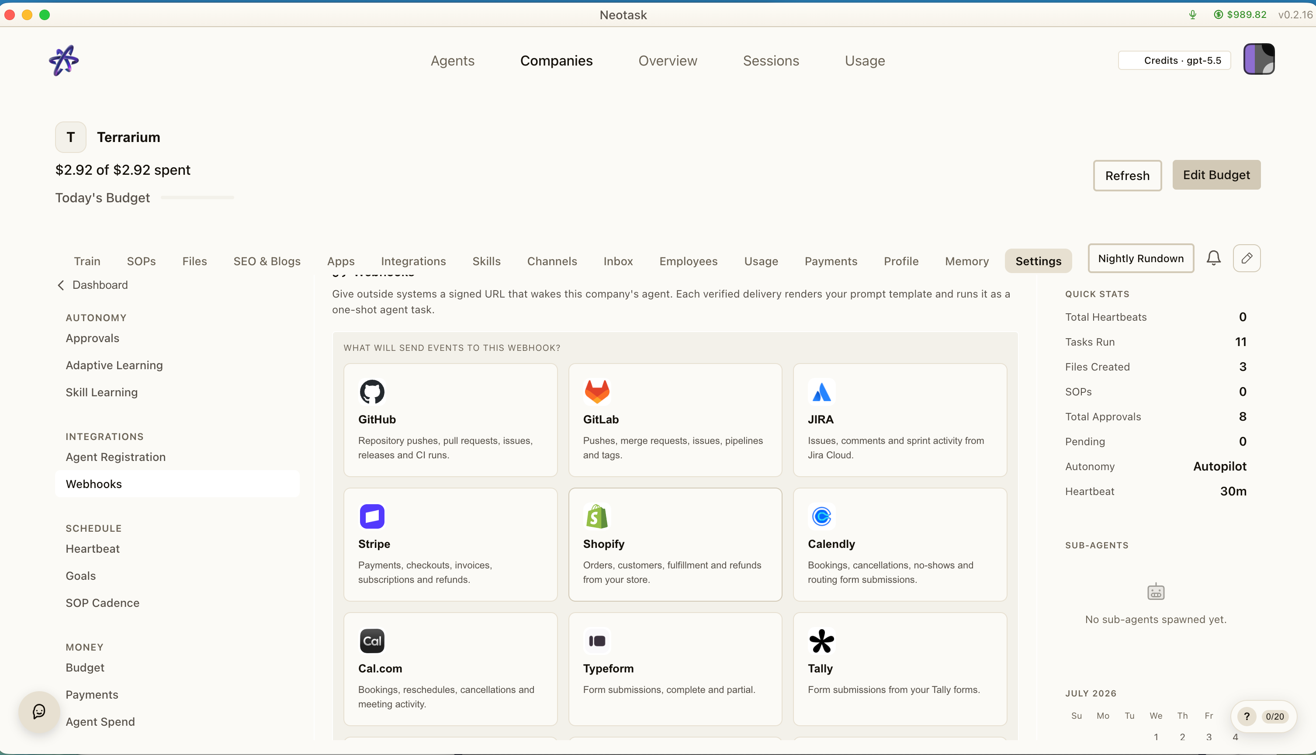Open Adaptive Learning settings
Viewport: 1316px width, 755px height.
coord(114,365)
